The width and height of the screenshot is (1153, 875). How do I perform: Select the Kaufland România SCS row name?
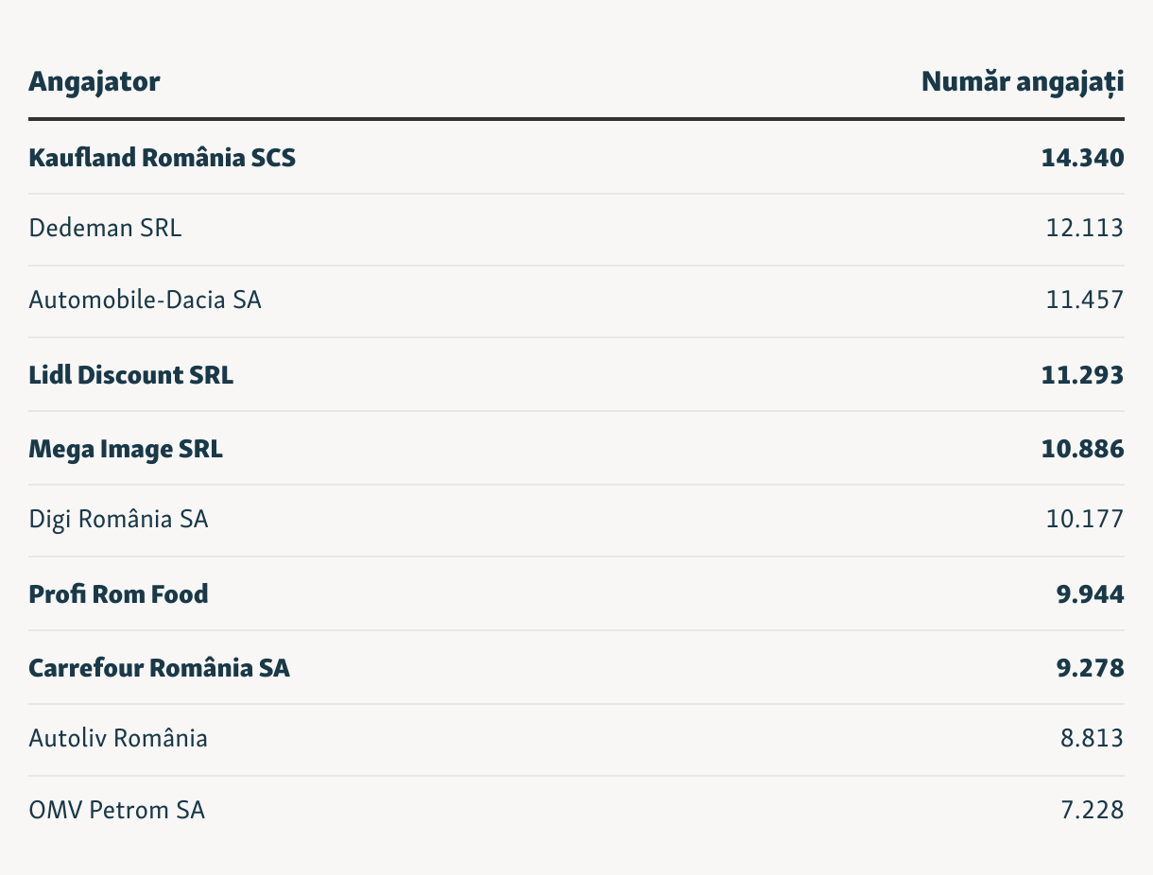coord(163,158)
